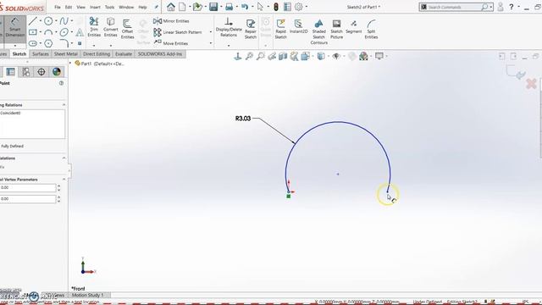Click Move Entities
Screen dimensions: 542x305
click(171, 43)
